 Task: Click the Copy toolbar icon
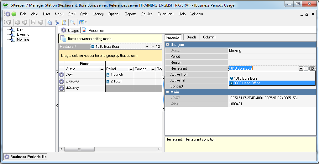coord(50,22)
